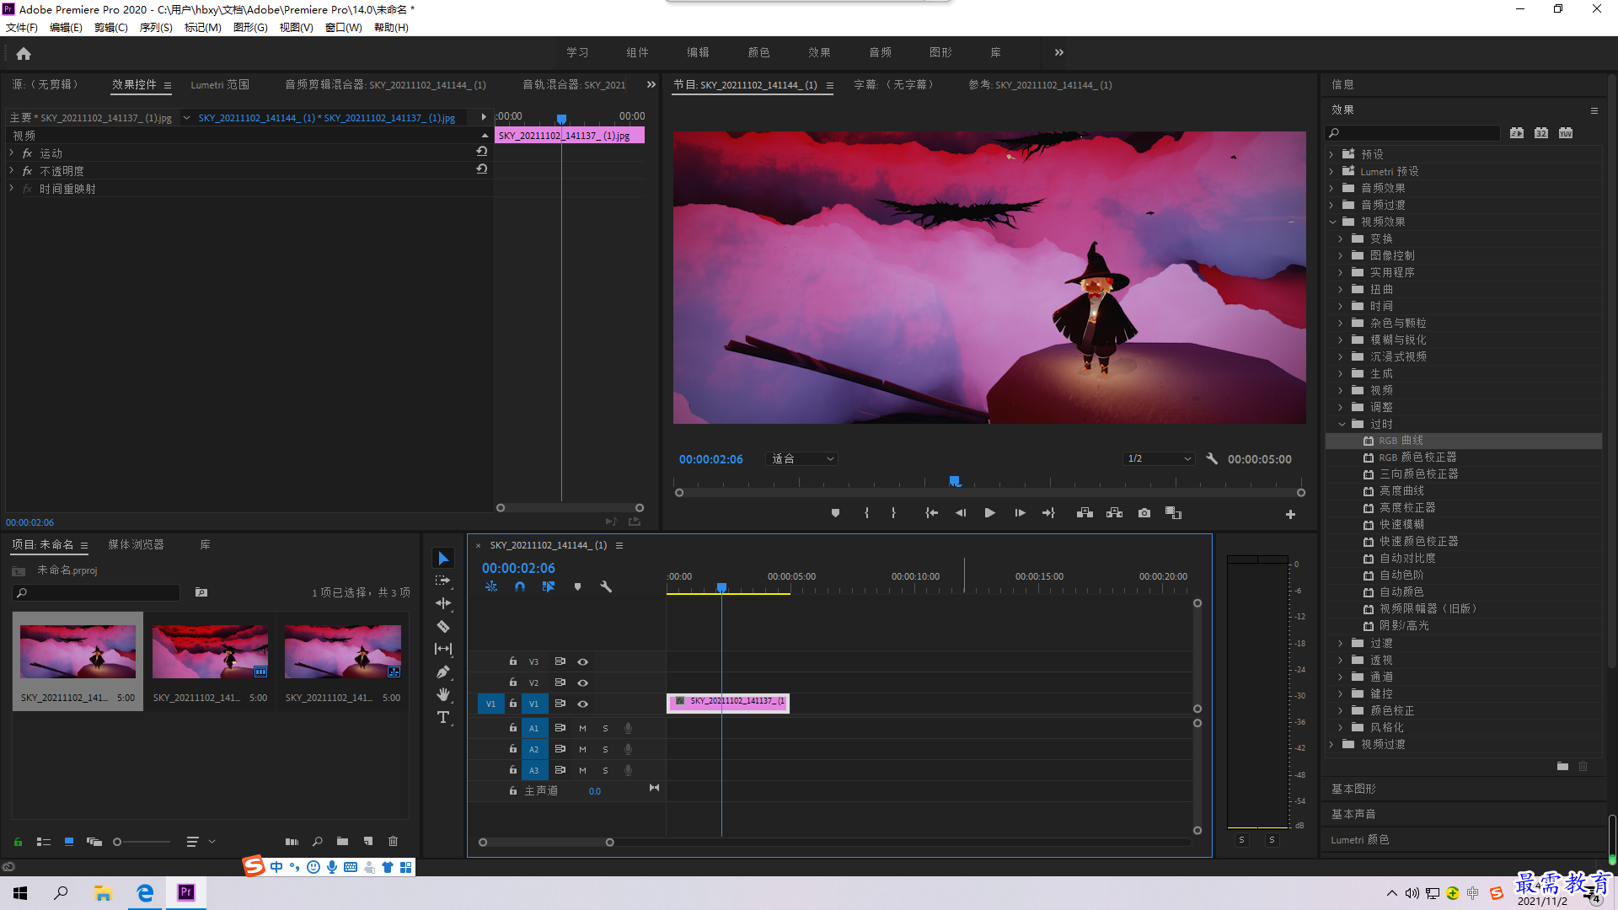This screenshot has height=910, width=1618.
Task: Switch to 编辑 workspace
Action: [x=698, y=52]
